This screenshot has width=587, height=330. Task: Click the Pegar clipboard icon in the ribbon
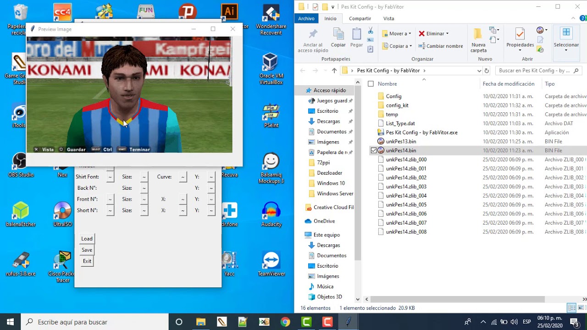tap(356, 35)
